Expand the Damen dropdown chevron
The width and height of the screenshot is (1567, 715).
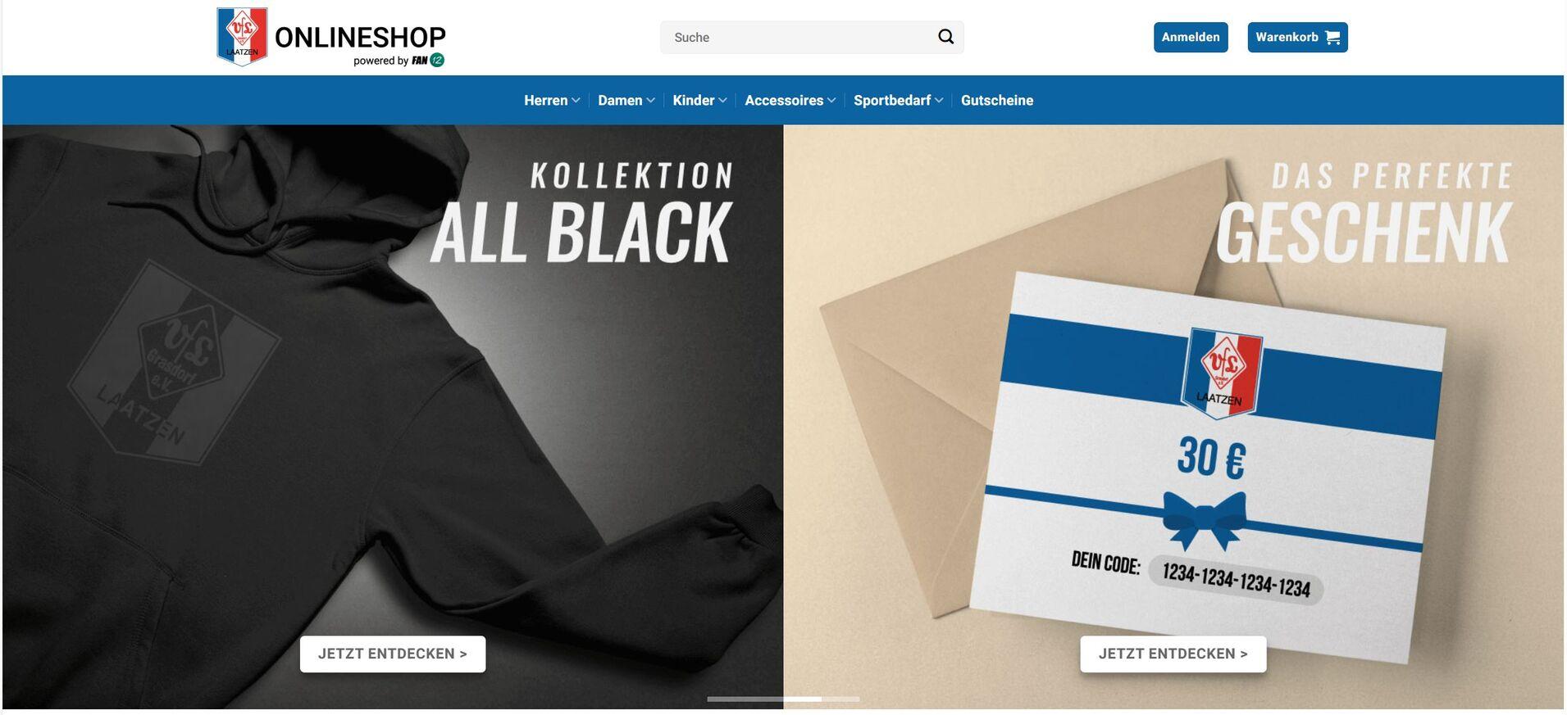(x=650, y=100)
